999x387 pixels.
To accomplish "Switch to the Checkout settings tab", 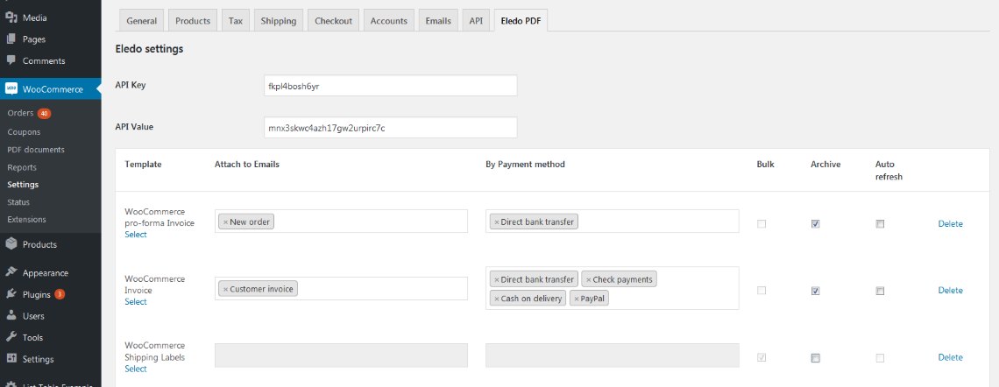I will pyautogui.click(x=334, y=20).
